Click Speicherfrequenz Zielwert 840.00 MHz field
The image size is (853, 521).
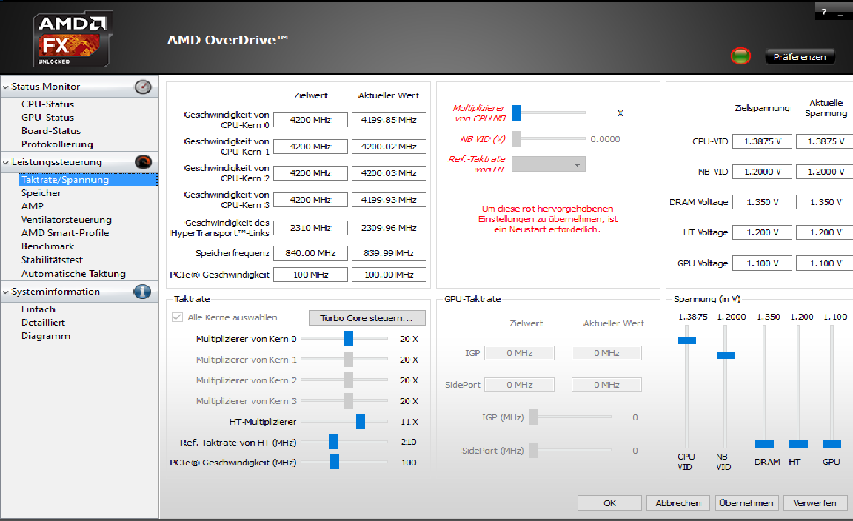(x=311, y=253)
